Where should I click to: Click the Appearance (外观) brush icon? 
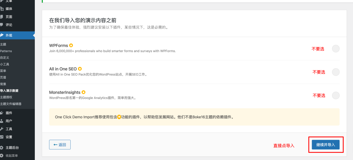point(2,35)
